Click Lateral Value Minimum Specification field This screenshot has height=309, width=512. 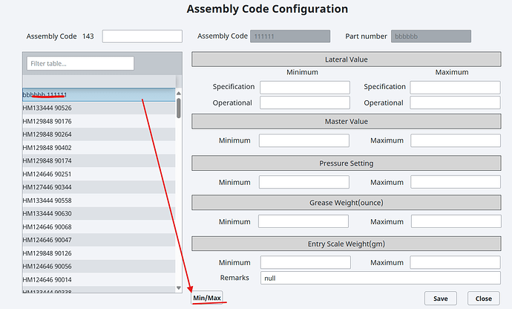click(304, 87)
